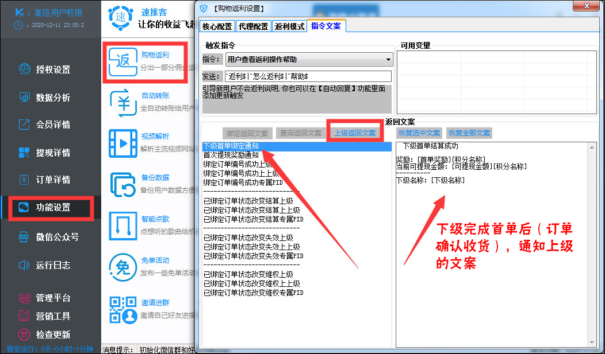Switch to the 返利模式 tab

[x=289, y=26]
